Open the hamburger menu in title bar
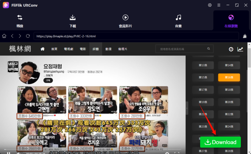Viewport: 251px width, 154px height. pos(219,5)
